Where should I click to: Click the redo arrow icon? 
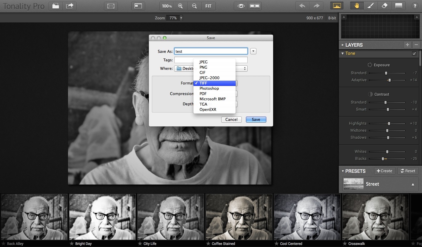[316, 6]
